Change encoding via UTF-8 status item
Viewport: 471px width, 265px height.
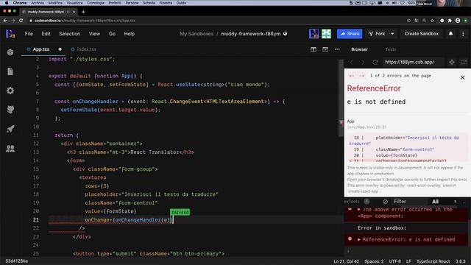coord(394,261)
